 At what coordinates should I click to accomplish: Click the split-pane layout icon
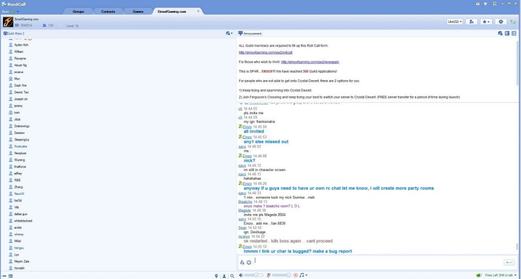click(507, 33)
